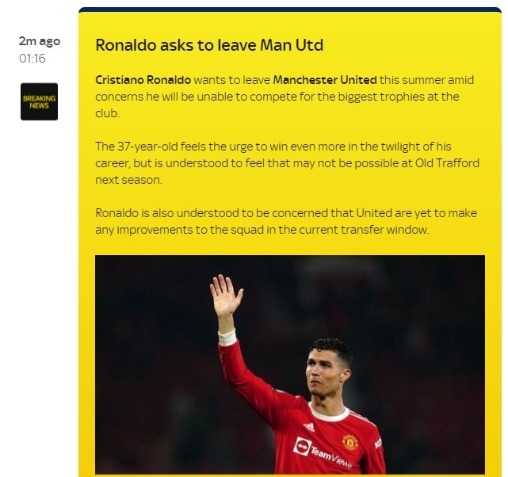Click the paragraph starting "Ronaldo is also understood"

point(286,222)
